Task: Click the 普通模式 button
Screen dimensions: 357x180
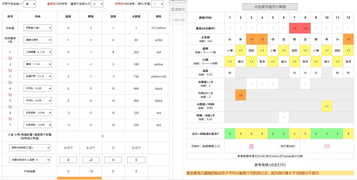Action: [178, 10]
